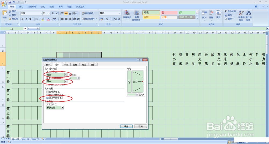Uncheck the Merge Cells (合并单元格) checkbox
Image resolution: width=269 pixels, height=144 pixels.
[x=48, y=98]
